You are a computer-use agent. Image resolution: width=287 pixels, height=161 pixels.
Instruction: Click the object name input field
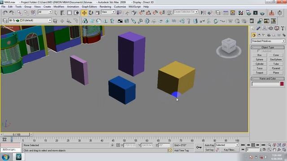click(266, 84)
